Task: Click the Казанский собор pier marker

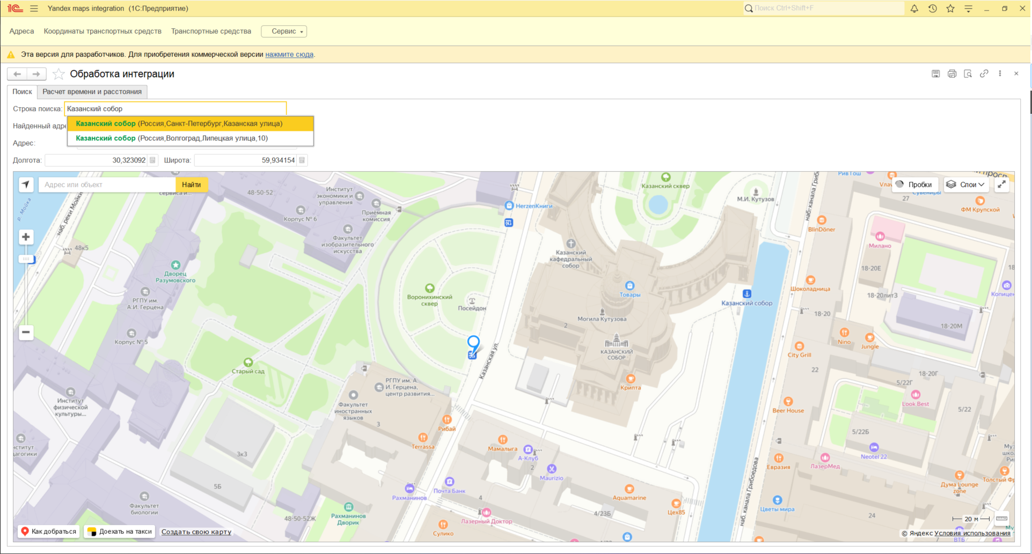Action: pos(746,294)
